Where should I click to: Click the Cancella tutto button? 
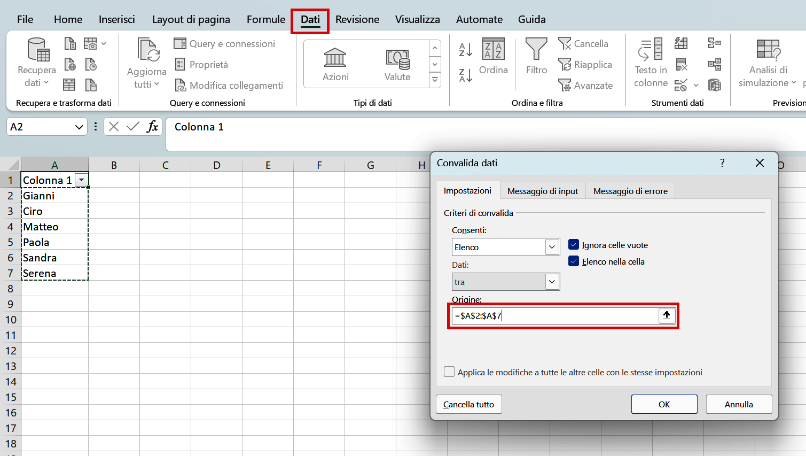(468, 404)
